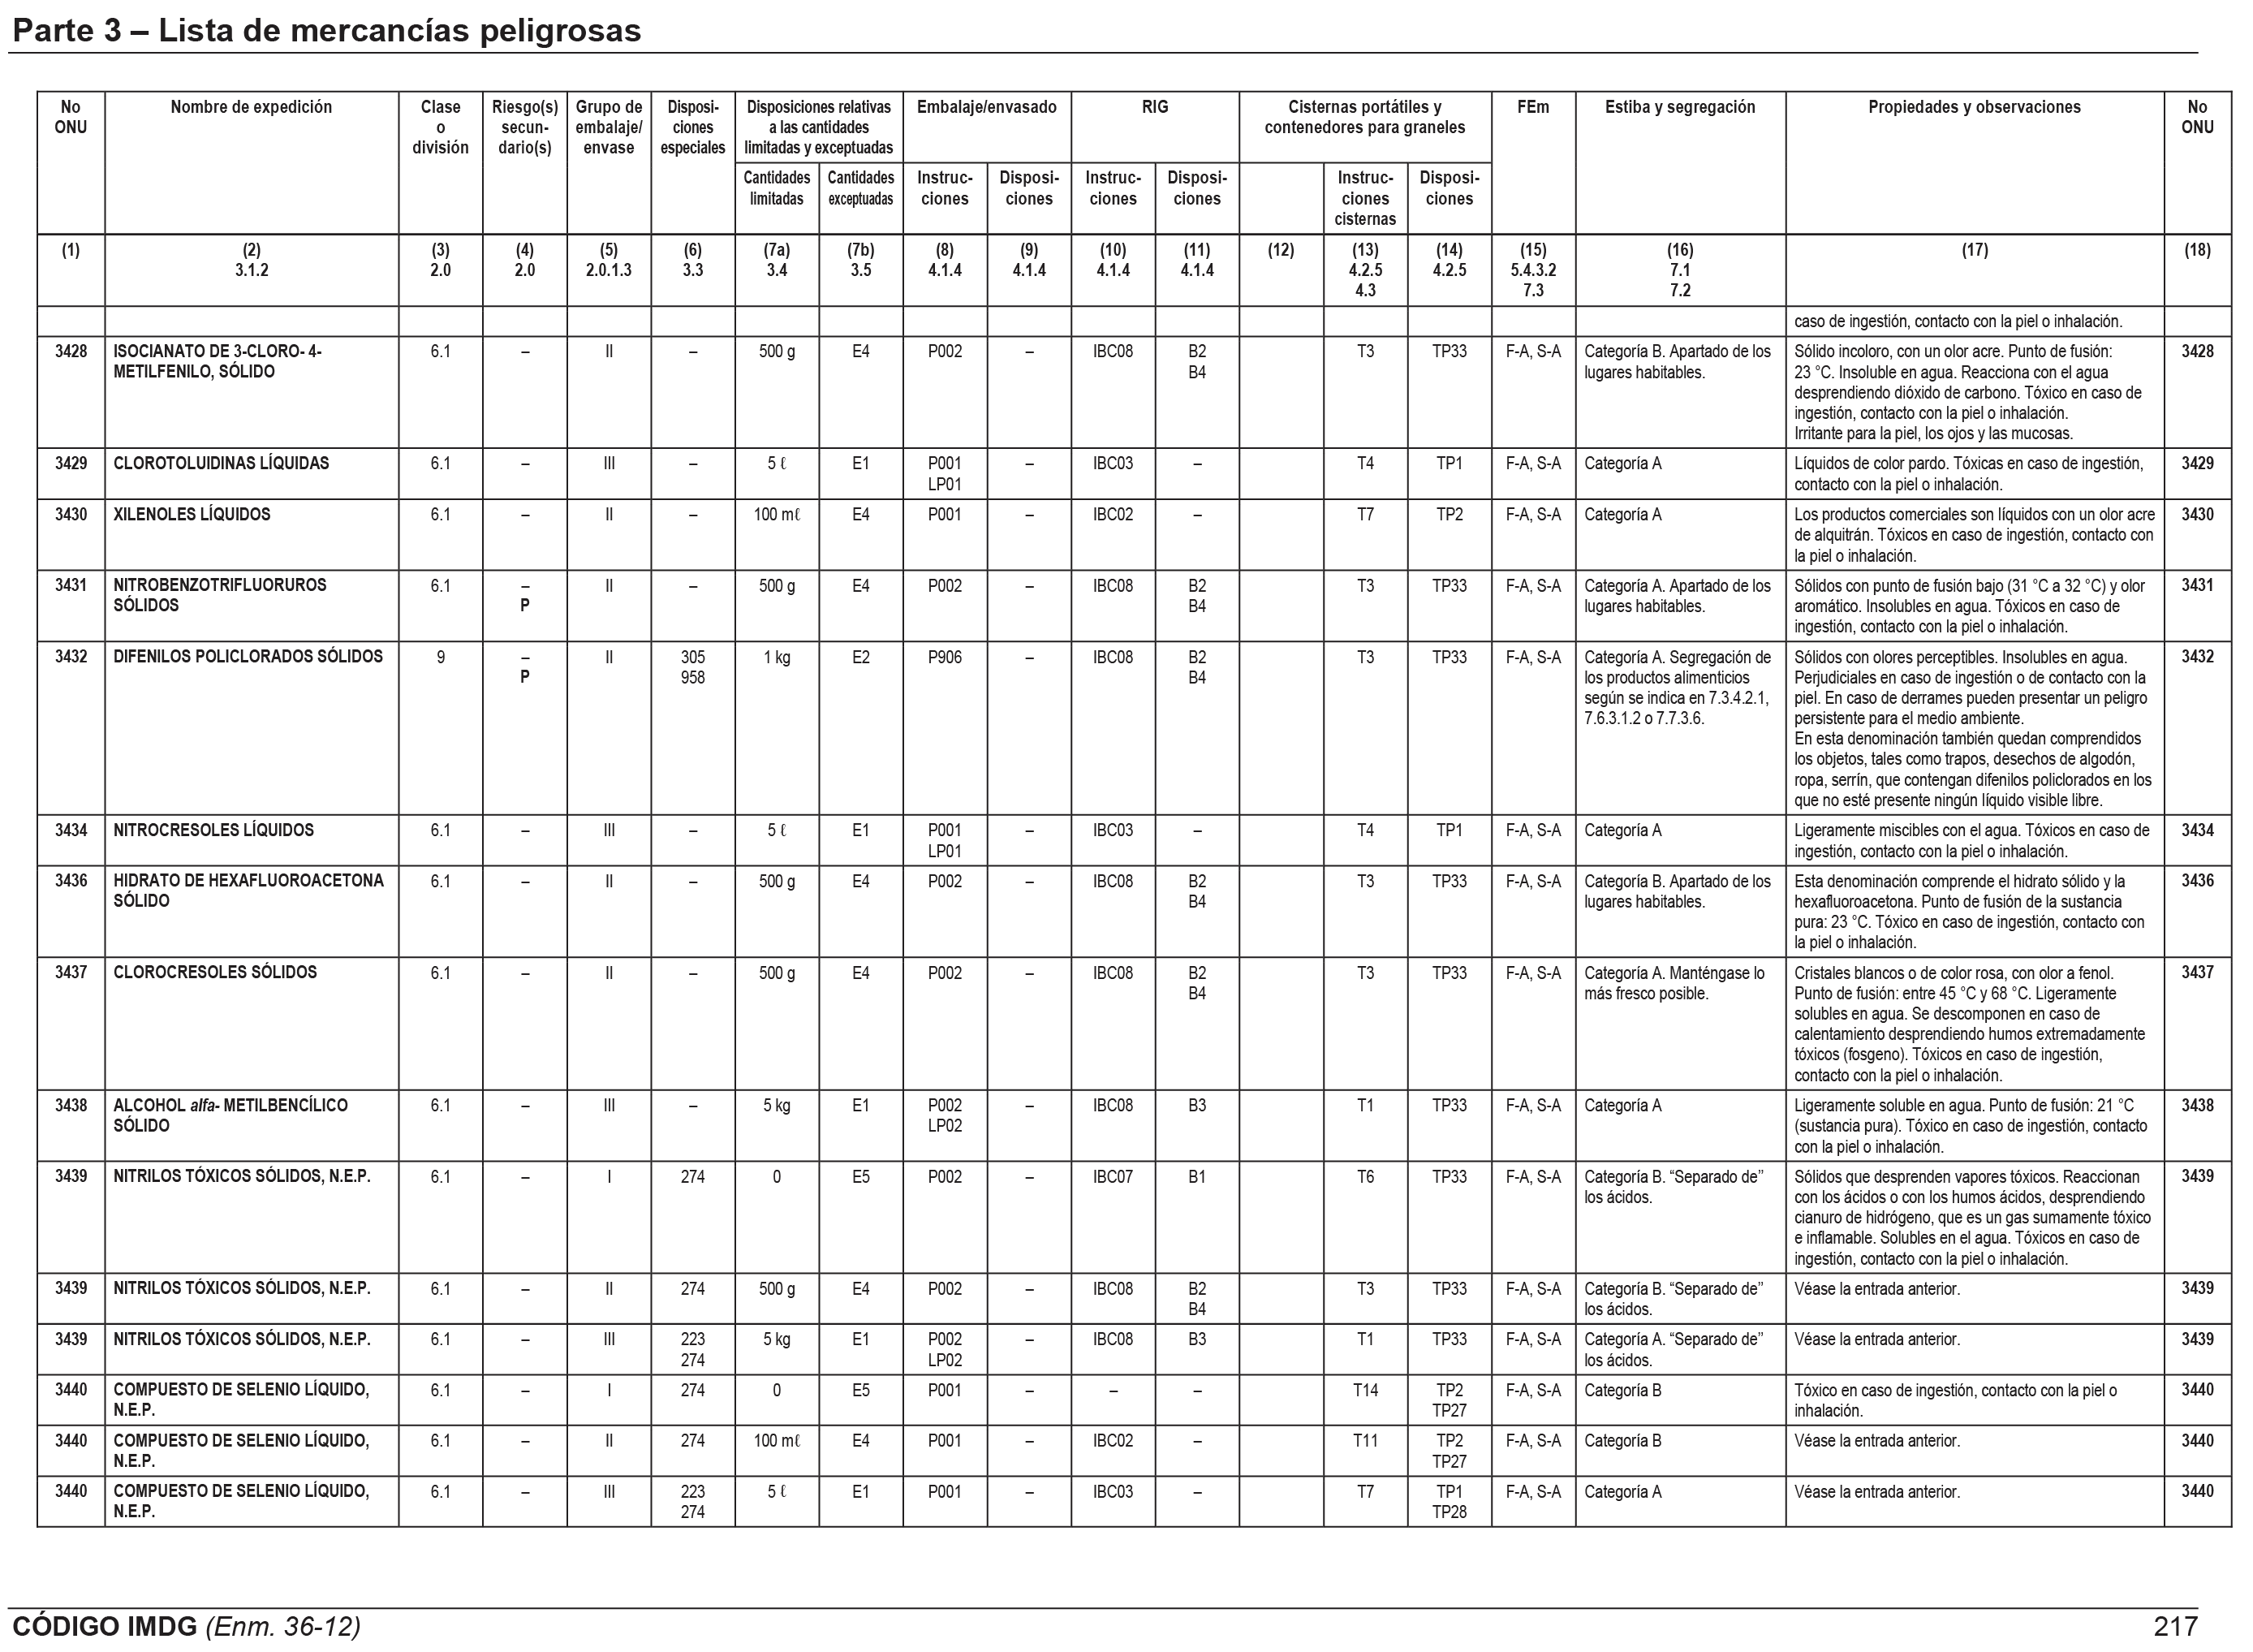Click 'IBC07' cell in the RIG column
This screenshot has height=1652, width=2253.
[x=1113, y=1177]
